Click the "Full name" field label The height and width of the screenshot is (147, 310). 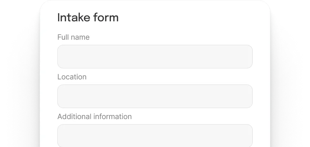[73, 37]
